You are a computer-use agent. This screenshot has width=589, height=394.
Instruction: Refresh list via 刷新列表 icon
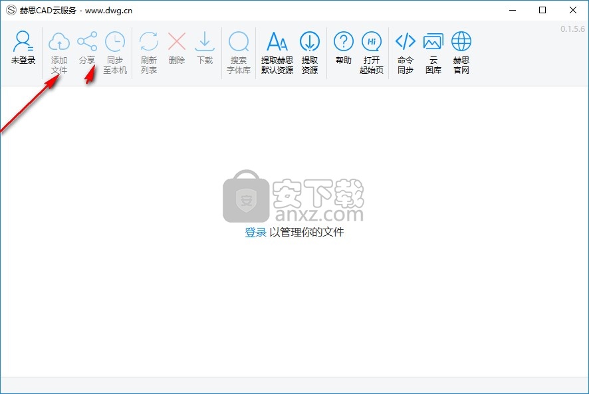pos(149,41)
